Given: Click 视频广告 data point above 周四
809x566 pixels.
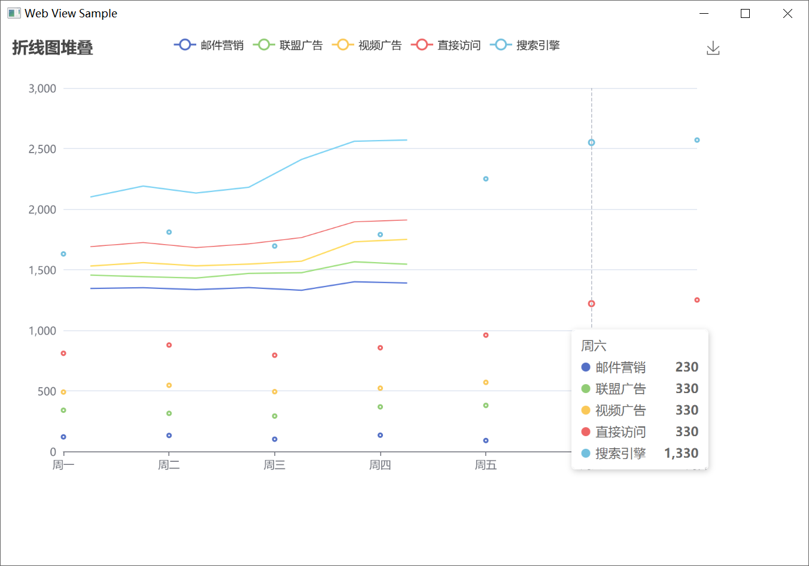Looking at the screenshot, I should pyautogui.click(x=380, y=388).
